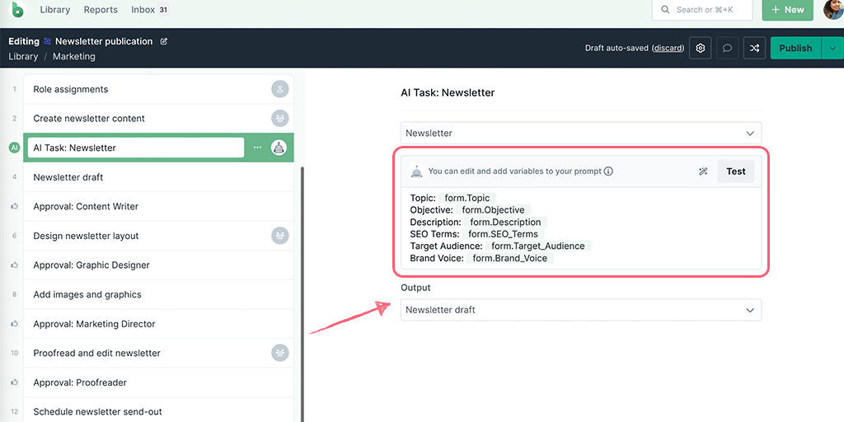Click the Test button
This screenshot has height=422, width=844.
[x=736, y=171]
